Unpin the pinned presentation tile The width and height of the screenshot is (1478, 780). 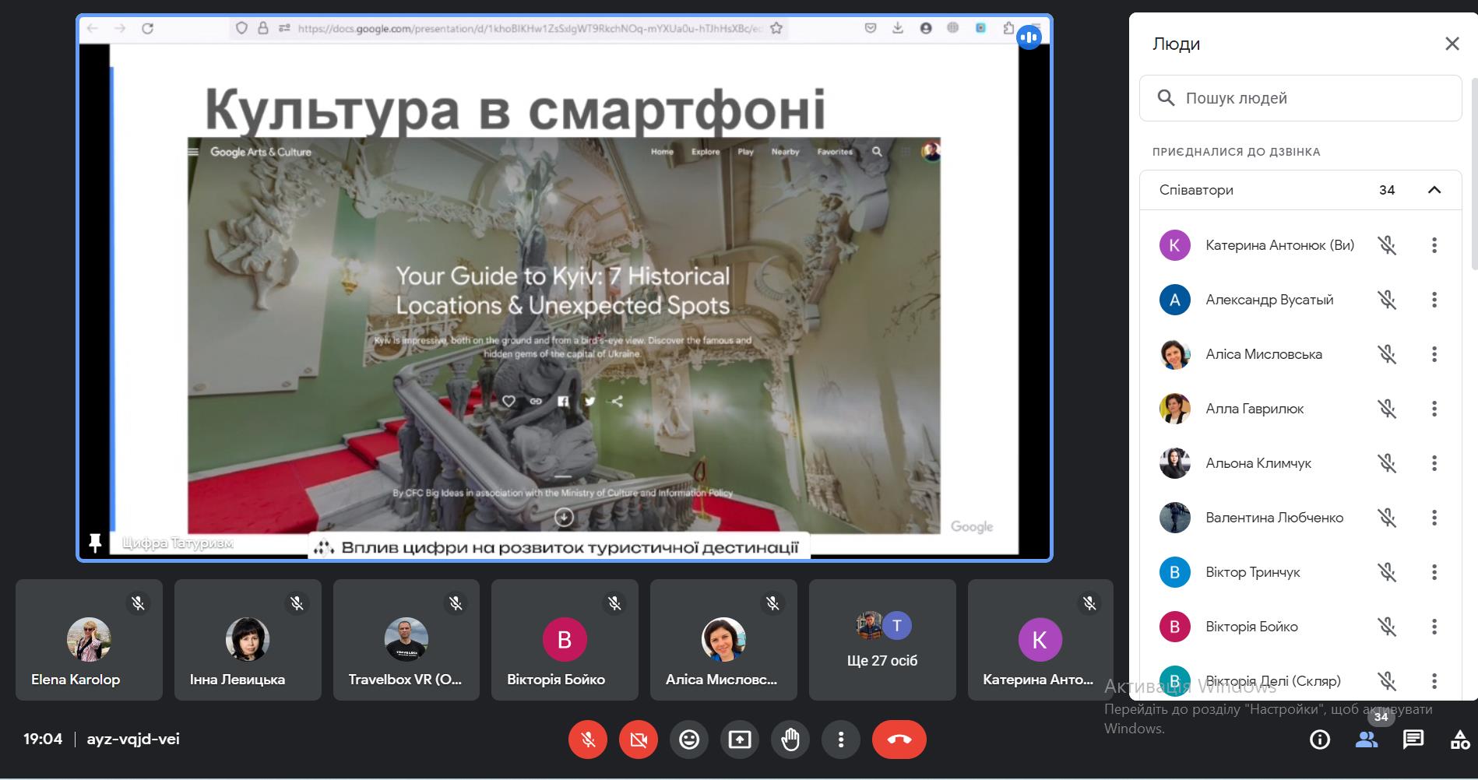pyautogui.click(x=95, y=543)
